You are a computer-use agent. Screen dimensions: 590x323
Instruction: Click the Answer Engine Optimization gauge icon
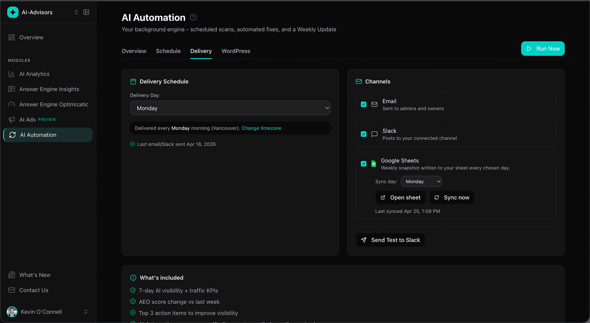(12, 104)
